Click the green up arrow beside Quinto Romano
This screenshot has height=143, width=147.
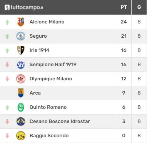tap(7, 107)
